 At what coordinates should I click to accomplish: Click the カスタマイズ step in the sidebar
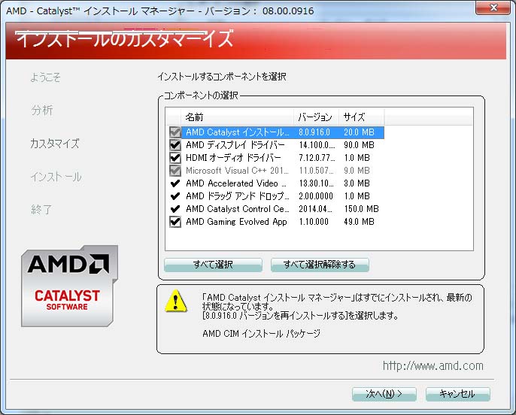(55, 144)
